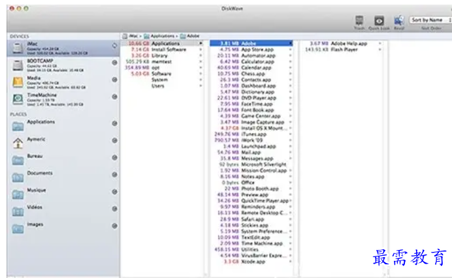Select Install OS X Mountain Lion row
Viewport: 452px width, 278px height.
pyautogui.click(x=251, y=128)
